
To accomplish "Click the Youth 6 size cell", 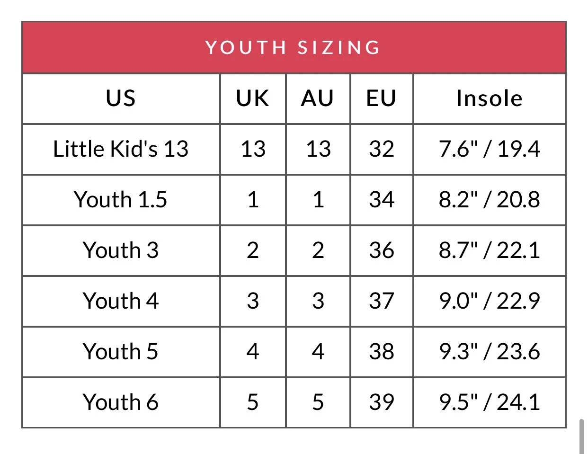I will tap(121, 402).
